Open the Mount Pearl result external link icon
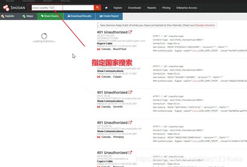Screen dimensions: 247x167 tap(130, 32)
